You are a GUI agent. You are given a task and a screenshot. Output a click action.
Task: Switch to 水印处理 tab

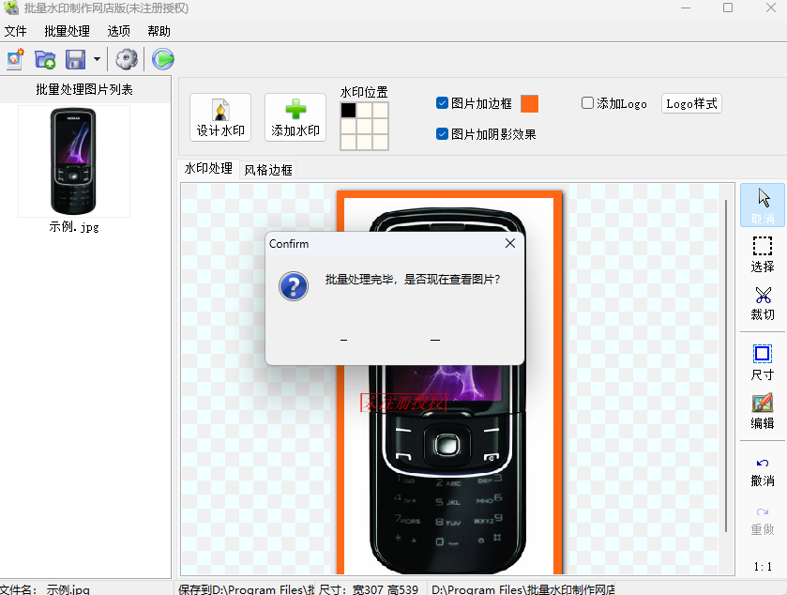tap(208, 169)
